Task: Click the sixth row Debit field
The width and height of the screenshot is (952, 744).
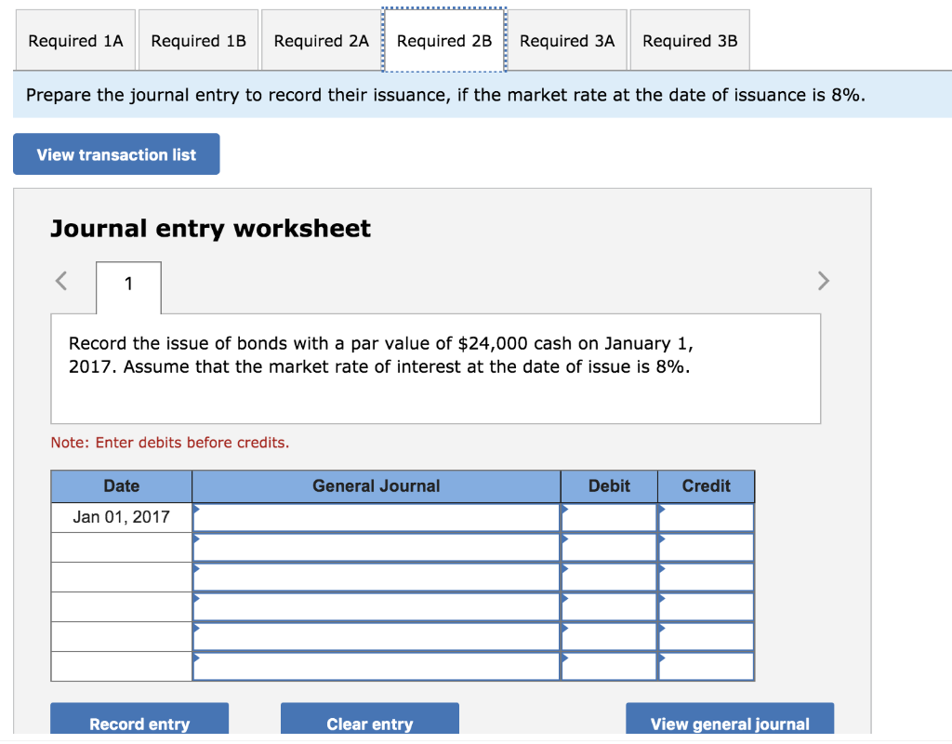Action: pyautogui.click(x=609, y=666)
